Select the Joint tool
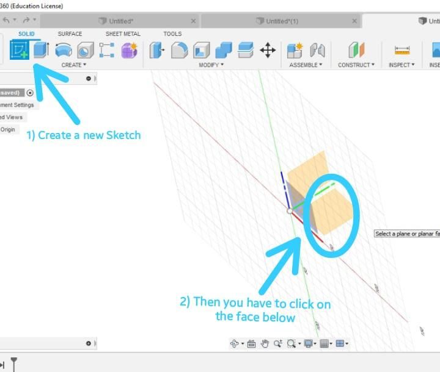 click(x=317, y=51)
